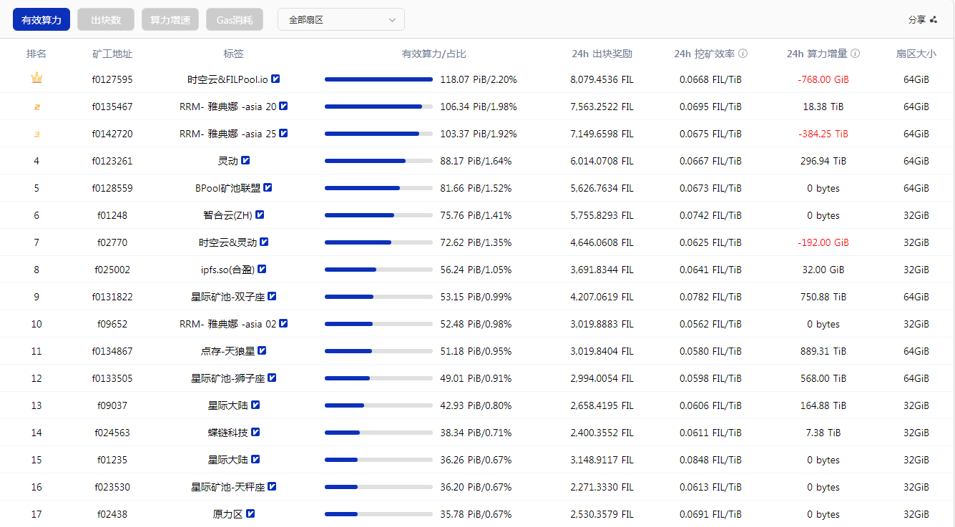
Task: Click the verified badge beside 灵动
Action: coord(245,161)
